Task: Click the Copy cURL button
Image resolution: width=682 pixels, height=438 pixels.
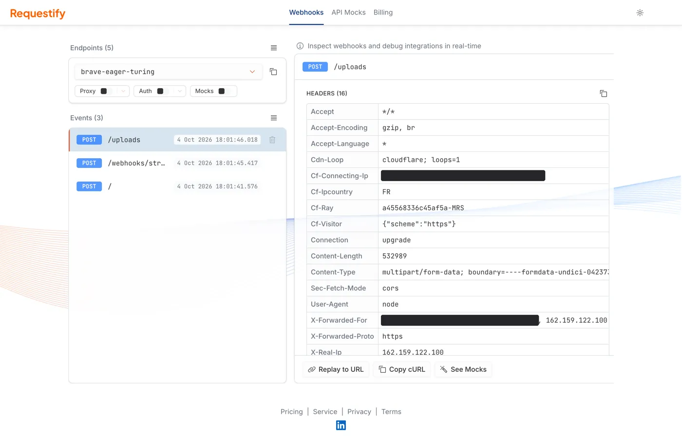Action: click(x=402, y=369)
